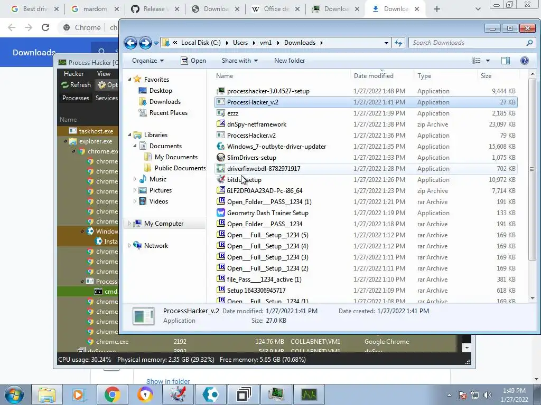The image size is (541, 405).
Task: Select Windows_7-outbyte-driver-updater file icon
Action: click(x=220, y=147)
